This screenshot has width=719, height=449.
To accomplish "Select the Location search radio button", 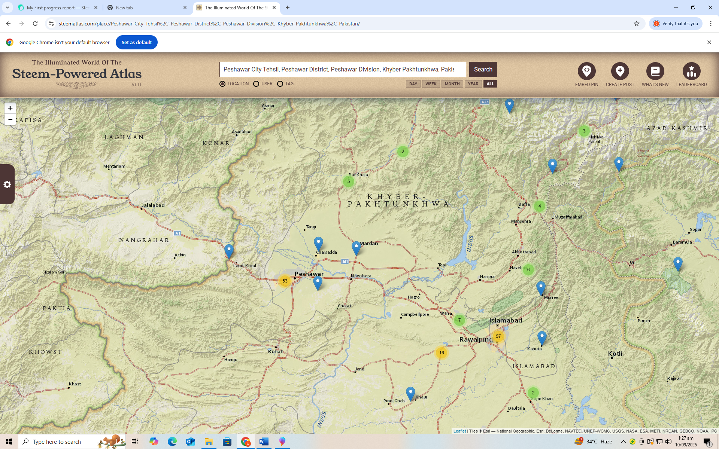I will pyautogui.click(x=222, y=84).
